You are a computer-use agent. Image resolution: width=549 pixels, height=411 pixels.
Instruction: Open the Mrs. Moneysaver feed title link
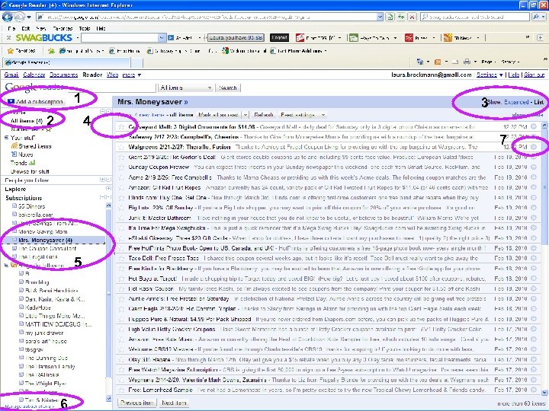coord(152,102)
